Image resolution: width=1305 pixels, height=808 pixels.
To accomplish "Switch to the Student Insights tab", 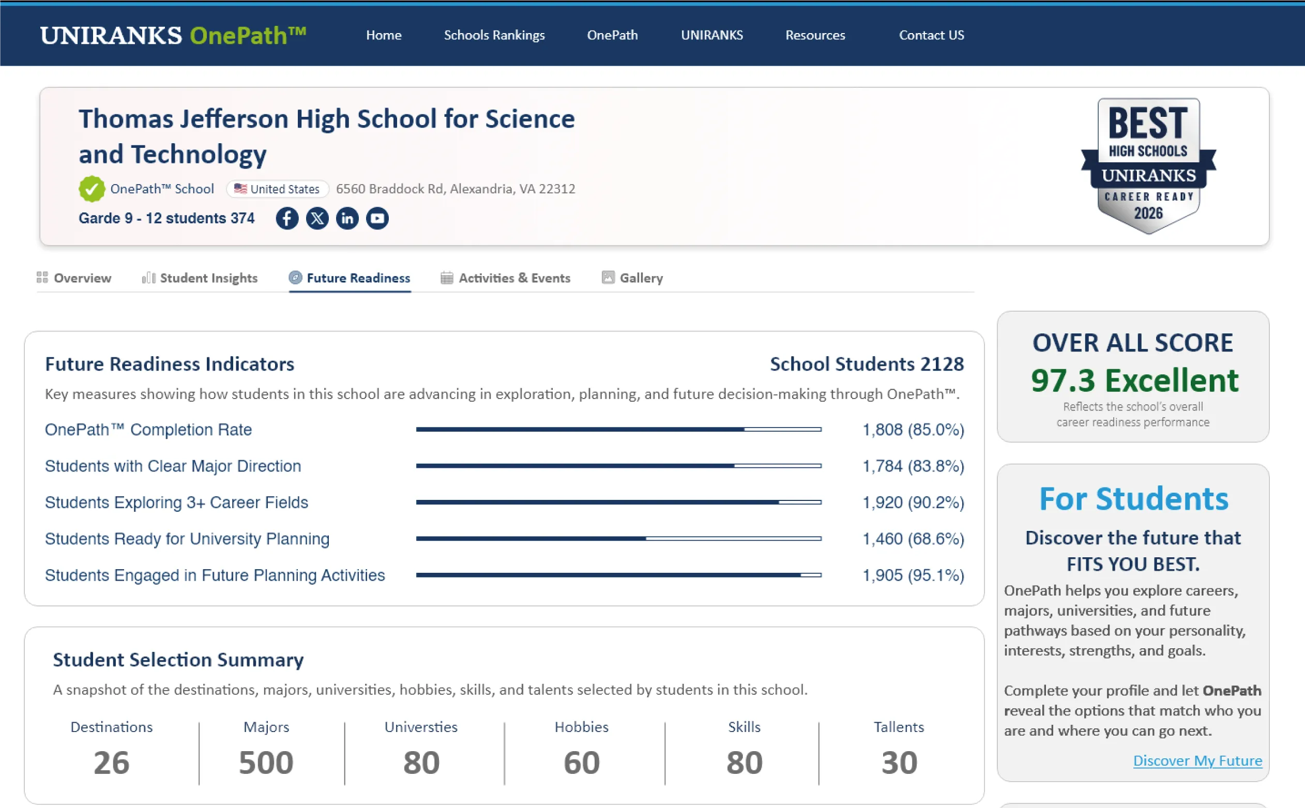I will click(200, 278).
